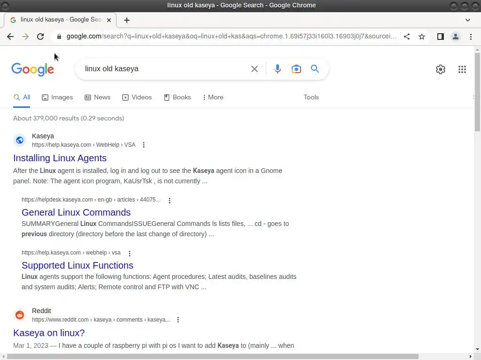Click the scroll down arrow at bottom right
Image resolution: width=481 pixels, height=360 pixels.
[477, 349]
